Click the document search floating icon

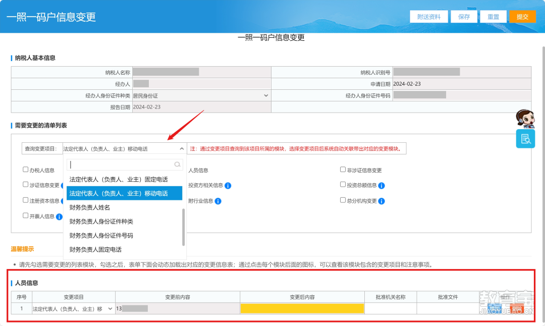point(525,139)
